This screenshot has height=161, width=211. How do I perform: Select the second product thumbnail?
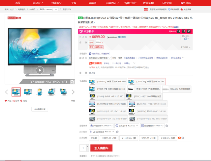click(x=28, y=92)
